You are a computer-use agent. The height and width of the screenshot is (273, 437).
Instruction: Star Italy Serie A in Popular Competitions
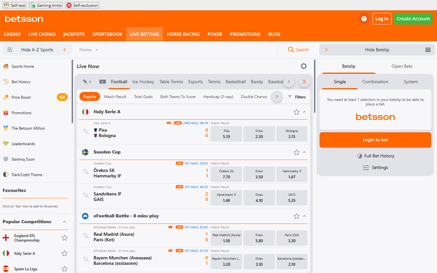(x=65, y=253)
